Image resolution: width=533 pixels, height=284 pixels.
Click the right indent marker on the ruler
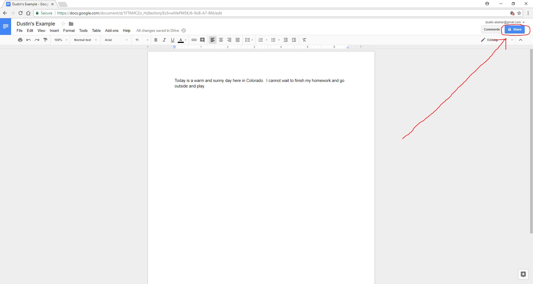pyautogui.click(x=348, y=47)
